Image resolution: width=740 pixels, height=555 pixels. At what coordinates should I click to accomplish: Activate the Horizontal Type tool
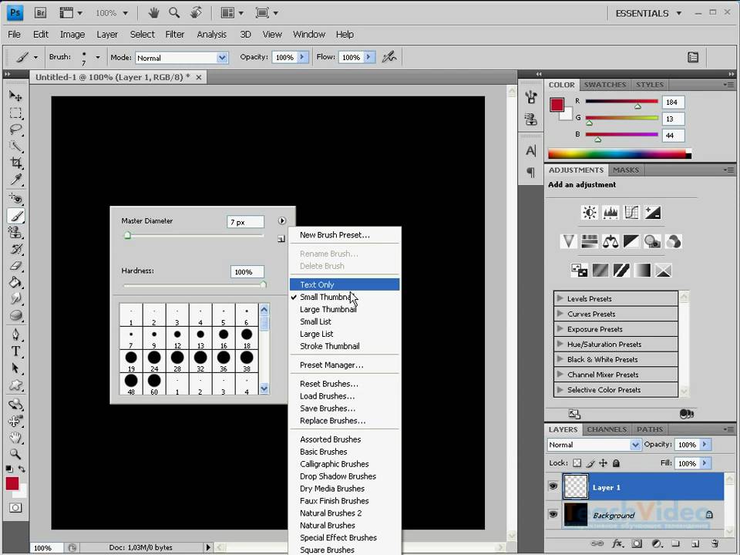click(15, 351)
